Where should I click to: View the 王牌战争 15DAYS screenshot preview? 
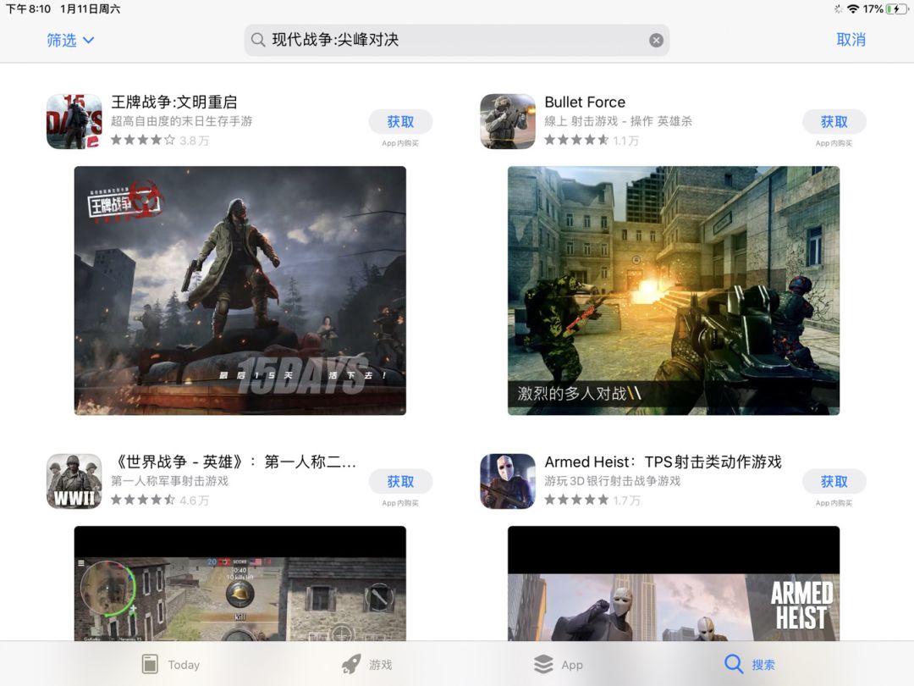tap(240, 290)
